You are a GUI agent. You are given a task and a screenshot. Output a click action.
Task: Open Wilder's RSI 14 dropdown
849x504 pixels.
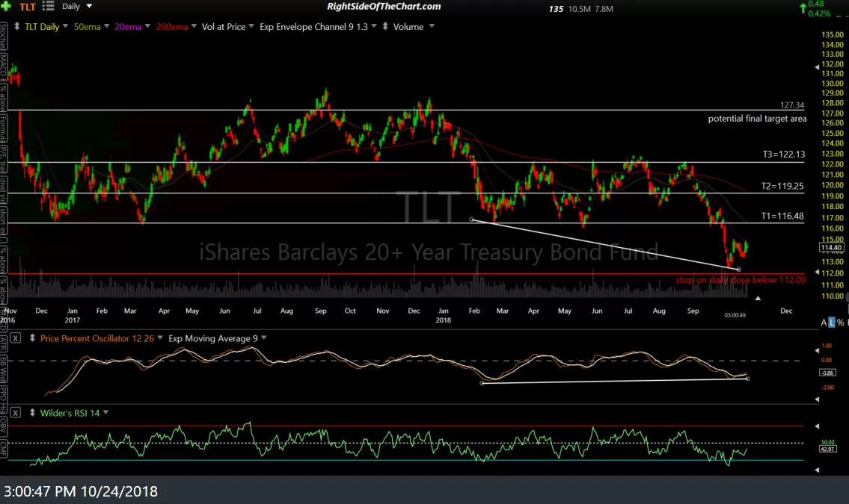[105, 413]
